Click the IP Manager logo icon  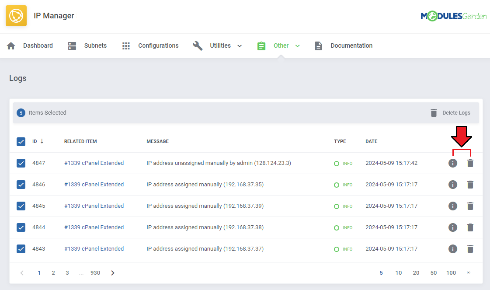(16, 16)
